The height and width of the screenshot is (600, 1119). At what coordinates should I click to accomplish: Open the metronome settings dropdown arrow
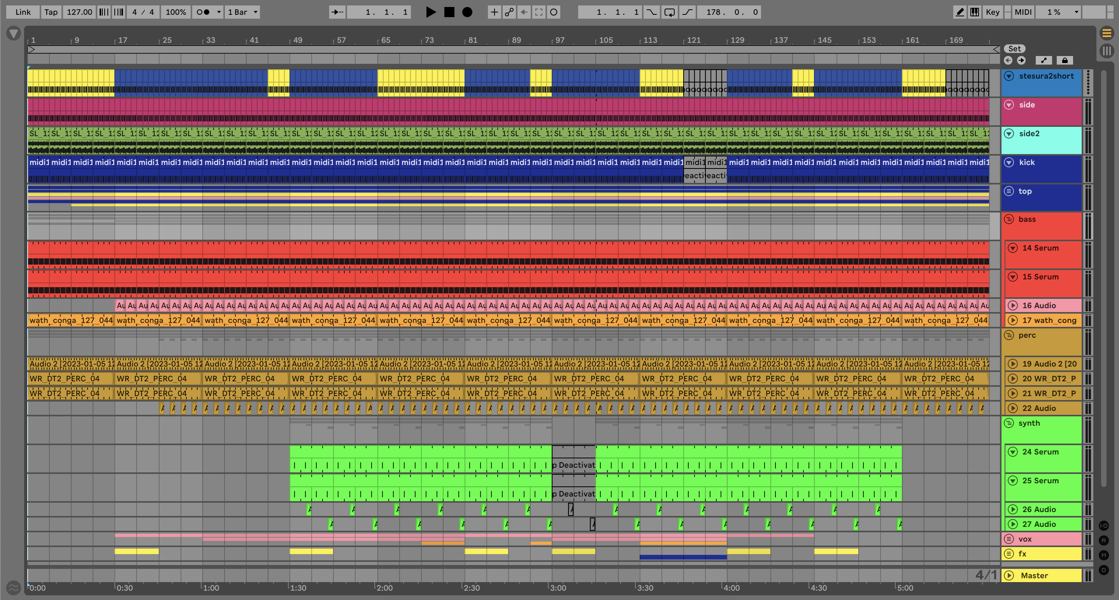click(x=219, y=12)
